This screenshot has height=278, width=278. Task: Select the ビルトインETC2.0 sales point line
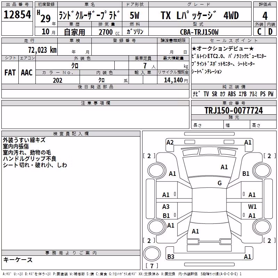click(x=229, y=56)
